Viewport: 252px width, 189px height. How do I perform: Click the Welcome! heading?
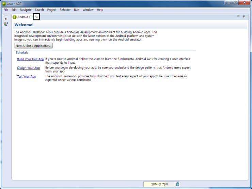tap(24, 25)
